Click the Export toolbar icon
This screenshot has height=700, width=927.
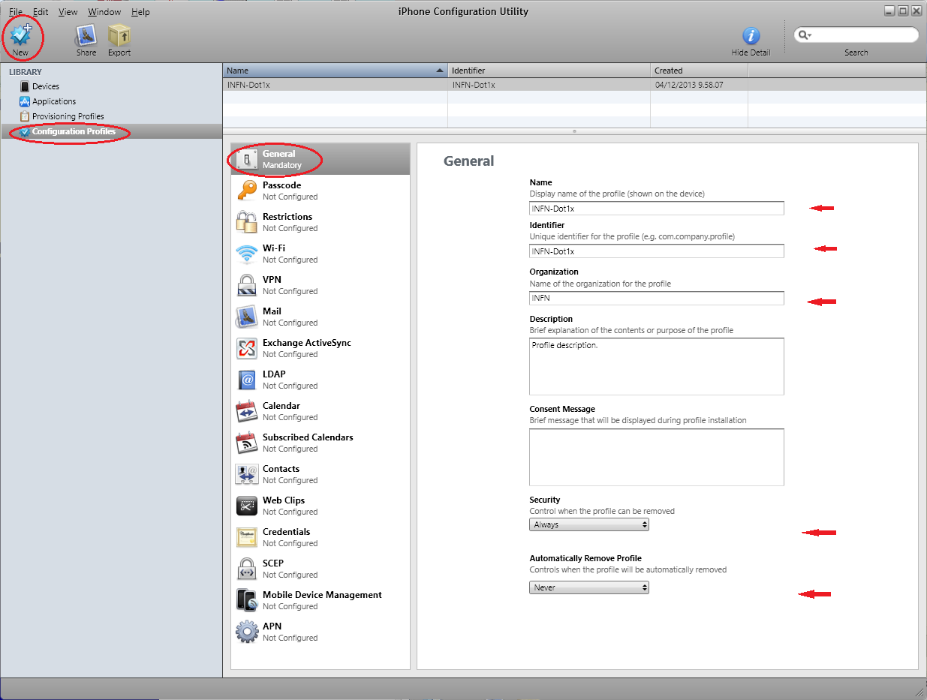pos(119,35)
